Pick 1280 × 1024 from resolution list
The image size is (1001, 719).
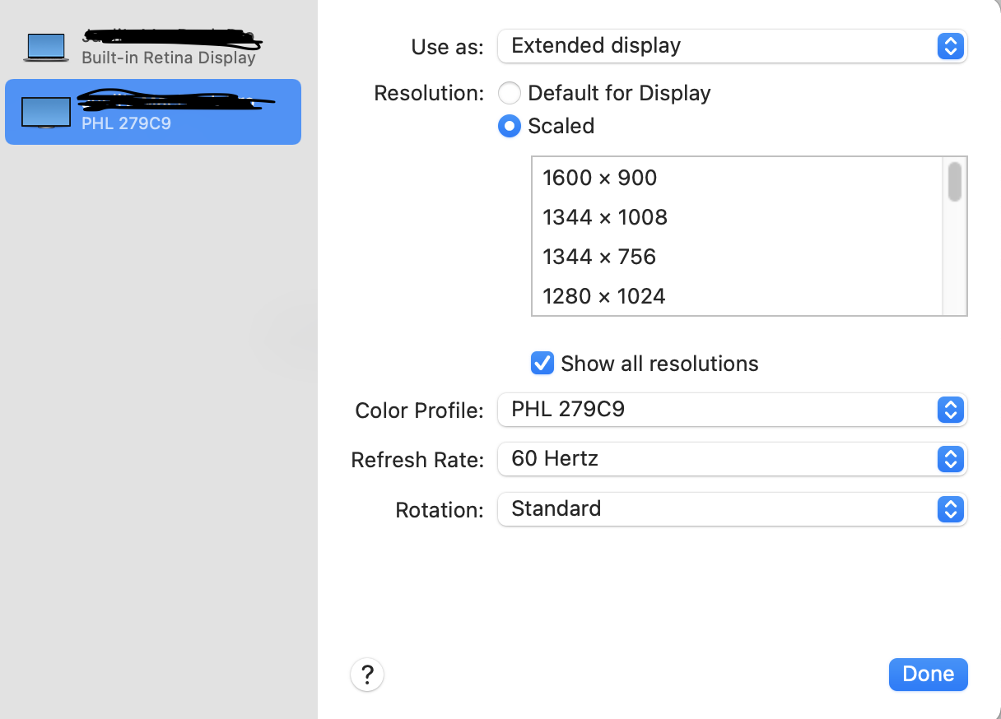604,296
